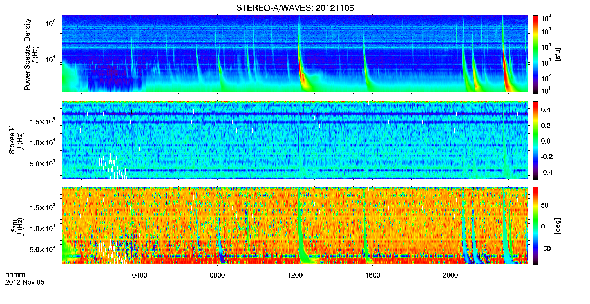This screenshot has height=304, width=590.
Task: Click the φ RTN angle color bar
Action: tap(536, 226)
